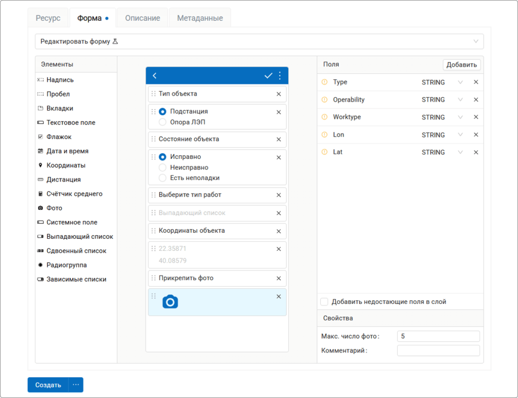The width and height of the screenshot is (518, 398).
Task: Click the Свойства section header
Action: (401, 318)
